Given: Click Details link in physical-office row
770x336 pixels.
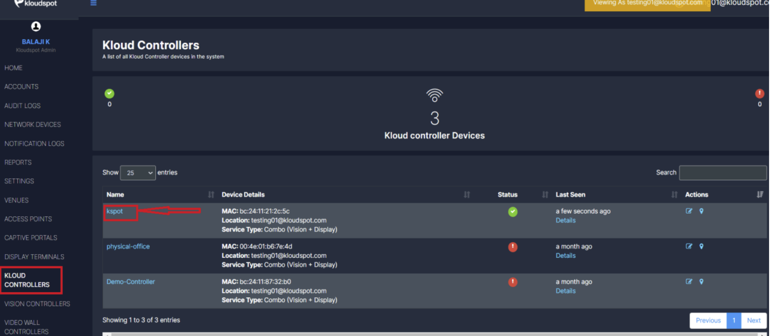Looking at the screenshot, I should (x=566, y=256).
